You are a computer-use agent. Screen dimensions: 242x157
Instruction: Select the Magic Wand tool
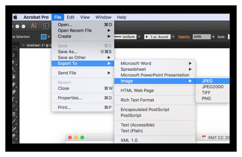14,69
